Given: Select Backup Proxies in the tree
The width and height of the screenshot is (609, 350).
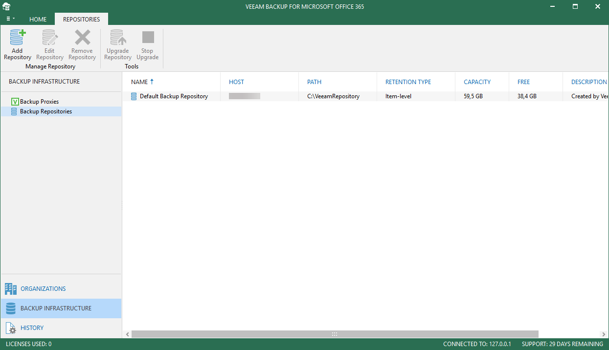Looking at the screenshot, I should pos(39,102).
